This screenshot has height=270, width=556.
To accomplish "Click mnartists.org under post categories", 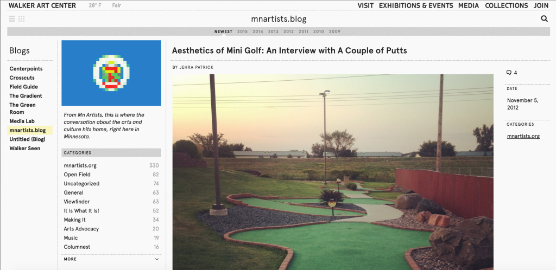I will (523, 136).
